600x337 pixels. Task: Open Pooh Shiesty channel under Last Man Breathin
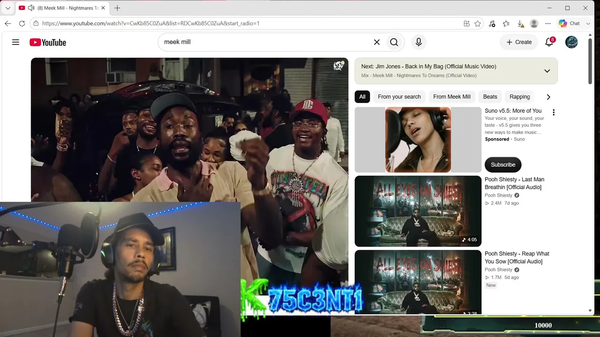point(498,195)
